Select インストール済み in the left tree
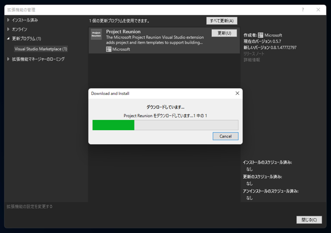 click(x=25, y=20)
